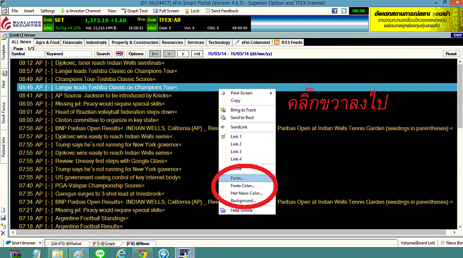Open the Facebook icon link
463x258 pixels.
334,11
